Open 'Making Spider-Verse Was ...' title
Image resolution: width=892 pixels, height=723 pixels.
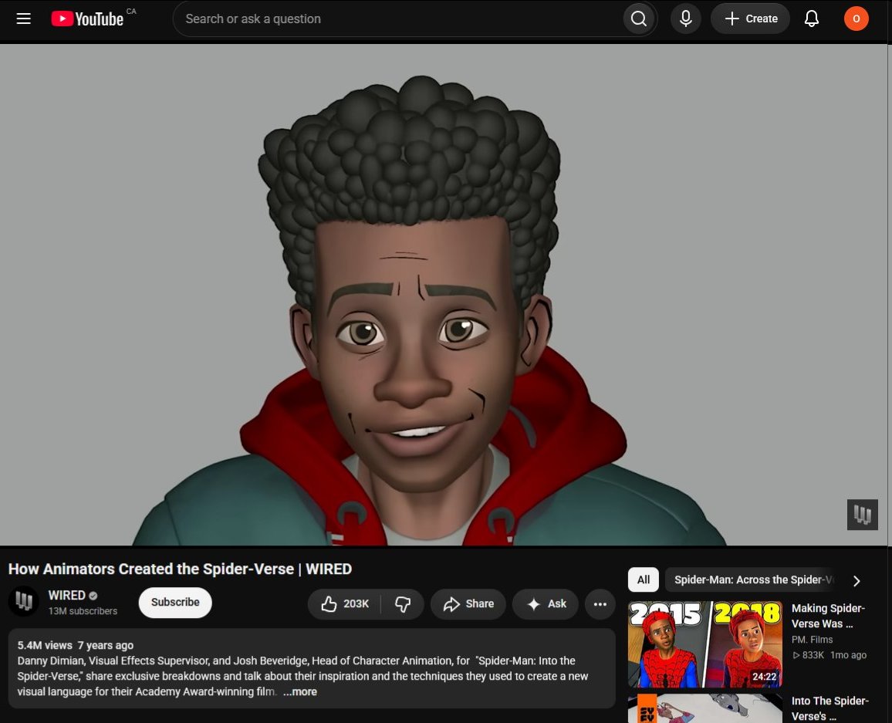tap(828, 616)
